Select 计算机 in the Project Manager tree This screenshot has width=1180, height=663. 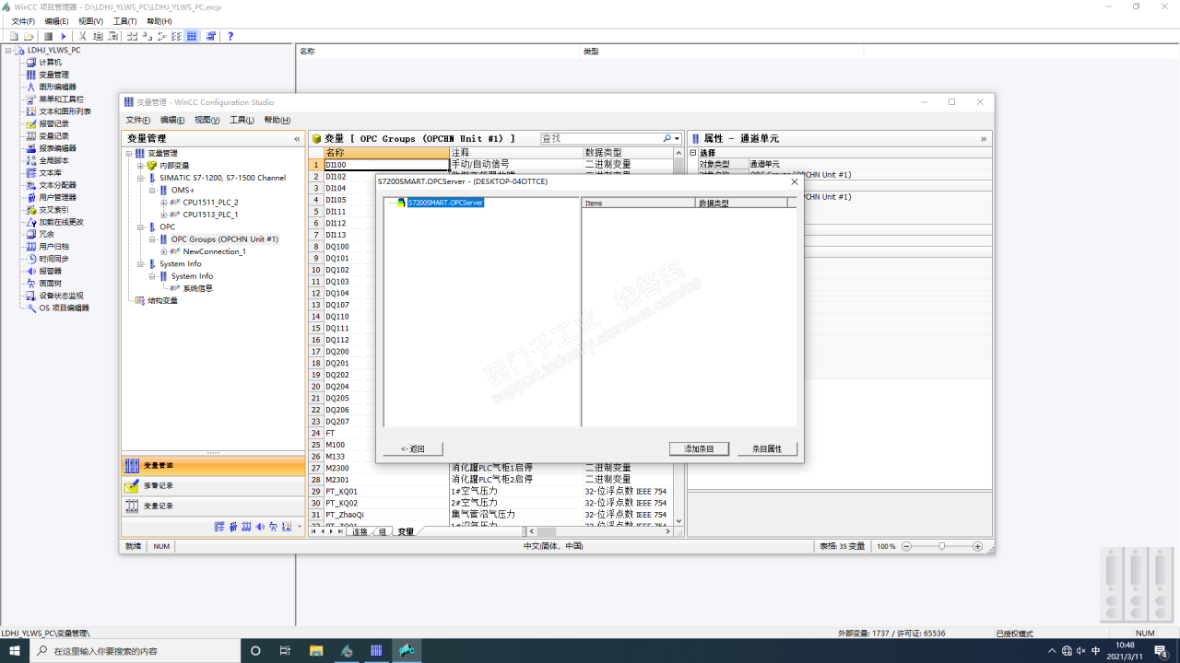pyautogui.click(x=50, y=62)
